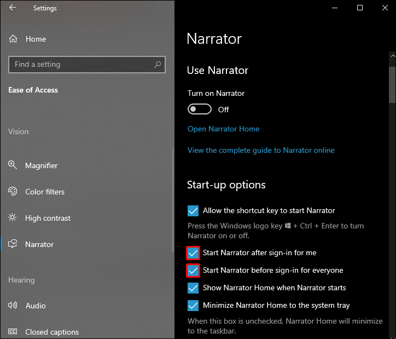Open the Open Narrator Home link
The image size is (396, 339).
coord(224,129)
